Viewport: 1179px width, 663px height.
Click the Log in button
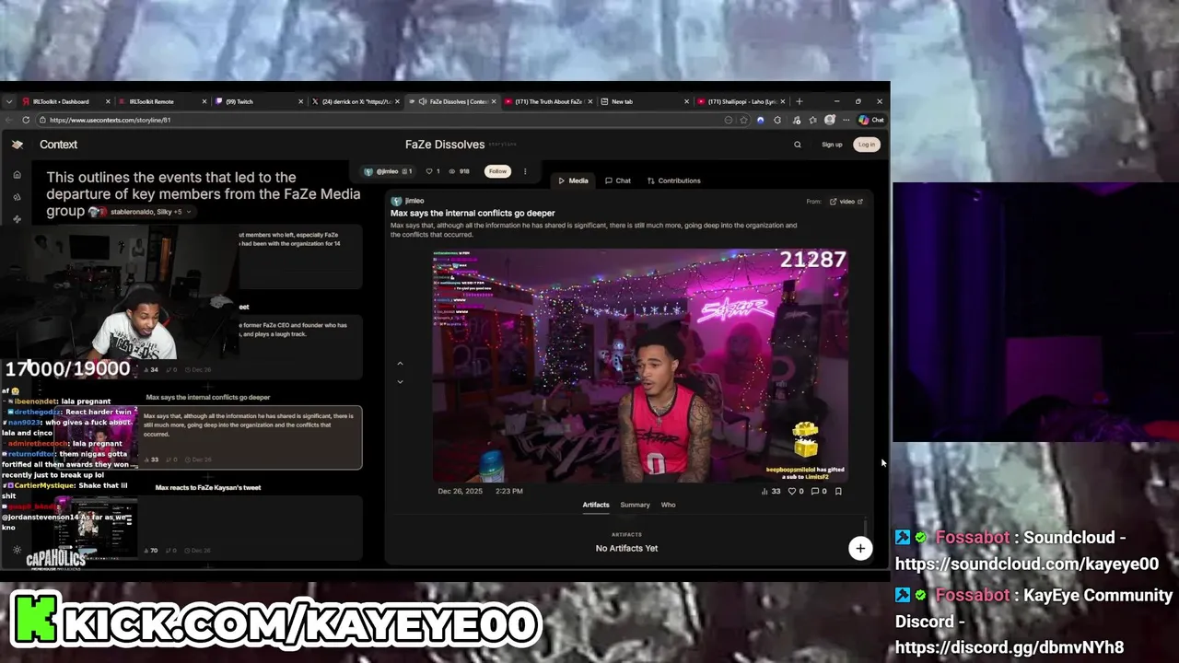click(866, 145)
